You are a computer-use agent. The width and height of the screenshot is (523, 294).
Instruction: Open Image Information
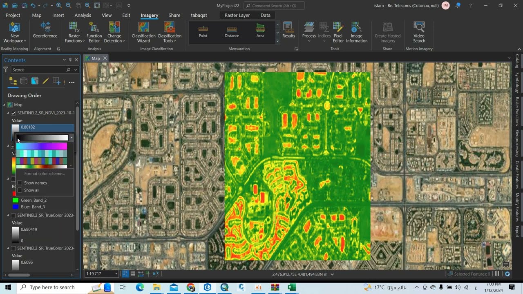coord(357,33)
